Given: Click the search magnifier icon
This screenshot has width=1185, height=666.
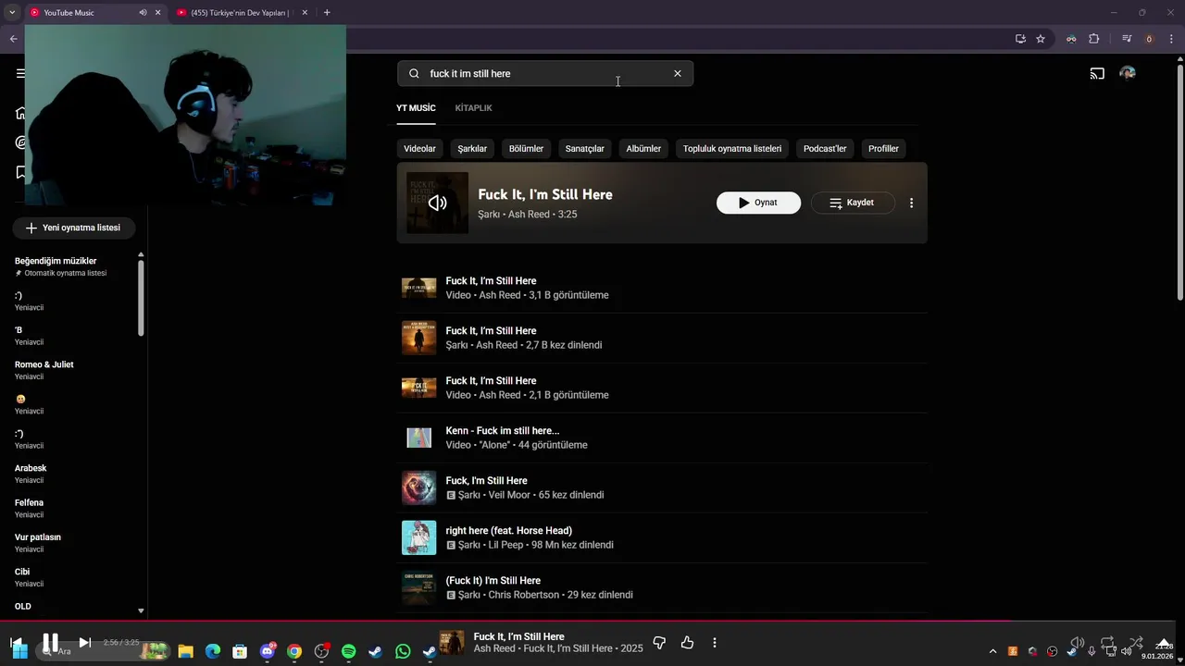Looking at the screenshot, I should (x=414, y=73).
